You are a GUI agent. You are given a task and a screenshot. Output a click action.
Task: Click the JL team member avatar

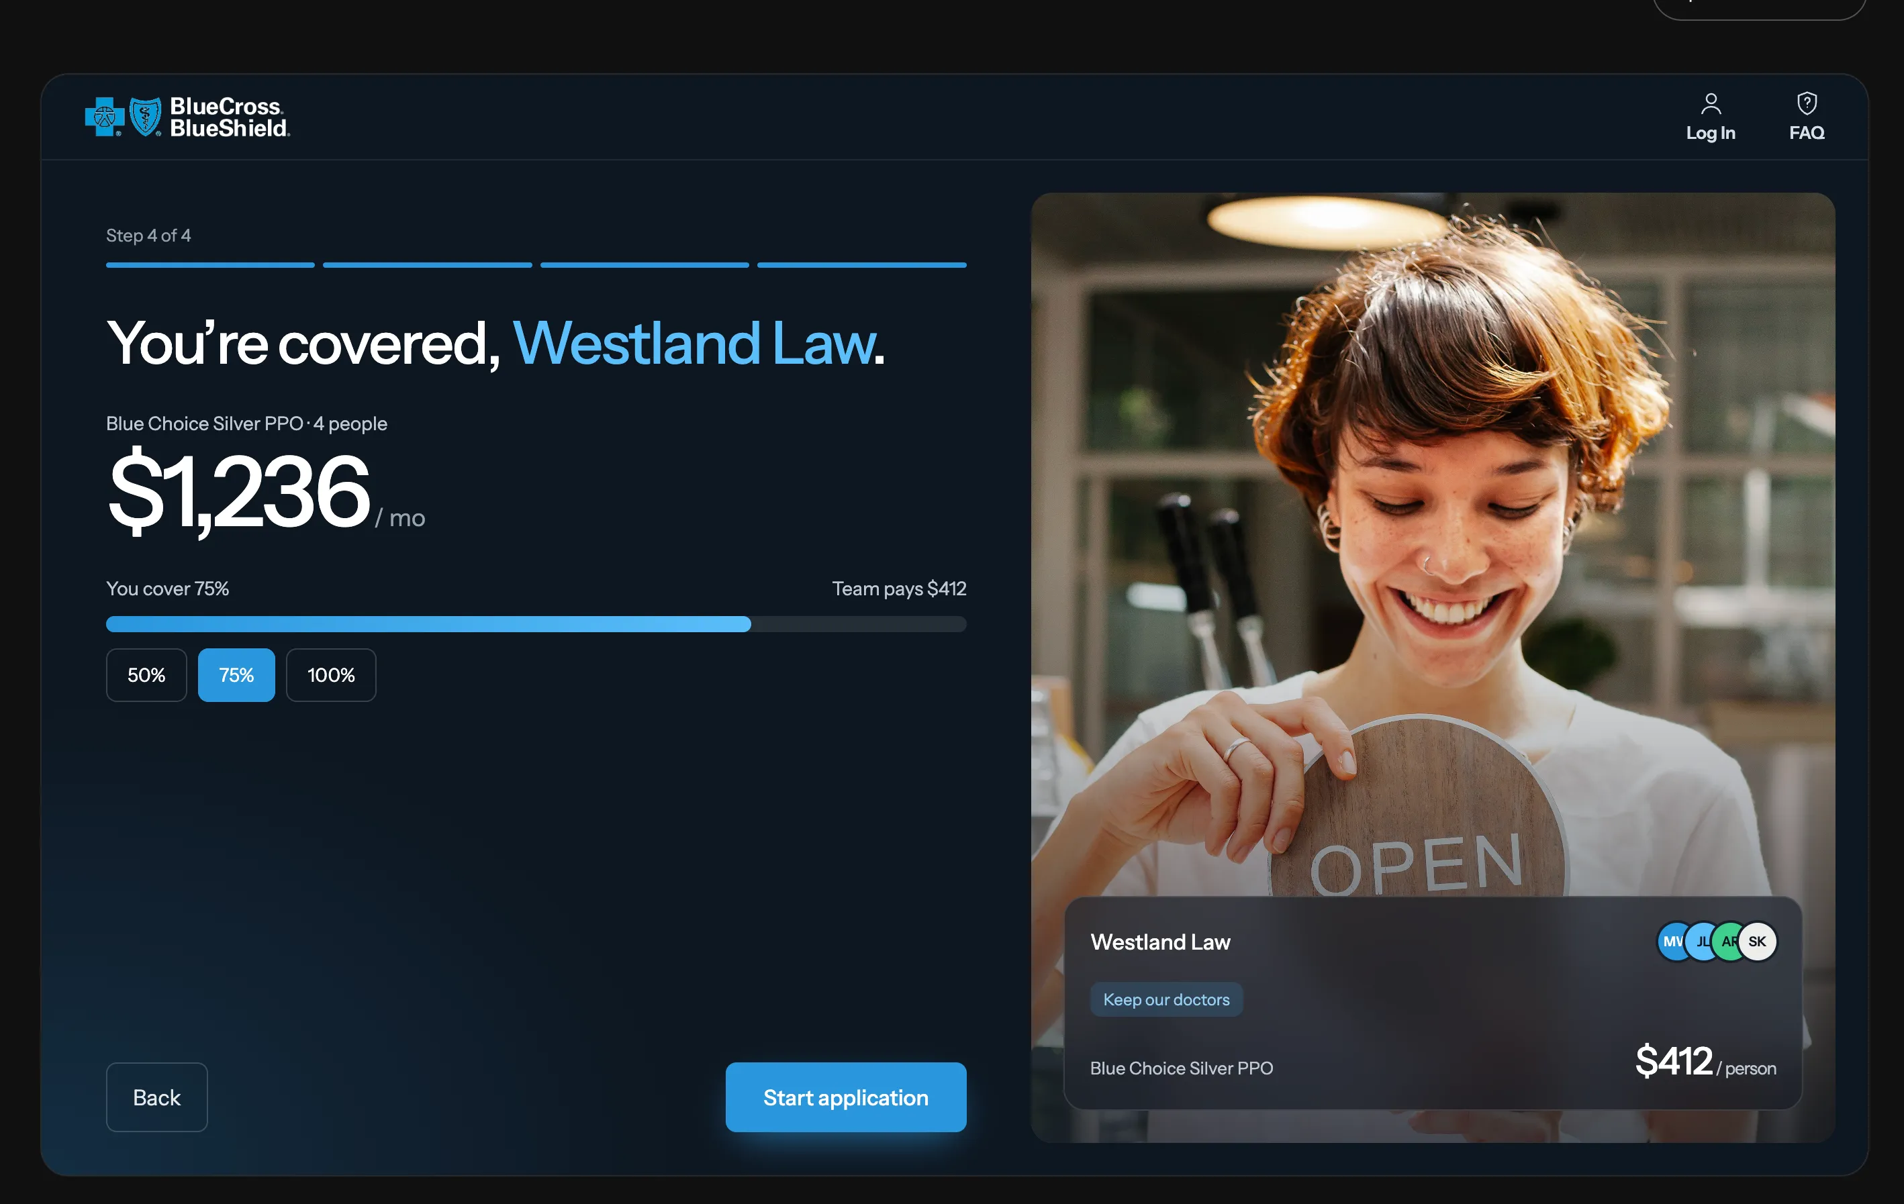(1701, 942)
